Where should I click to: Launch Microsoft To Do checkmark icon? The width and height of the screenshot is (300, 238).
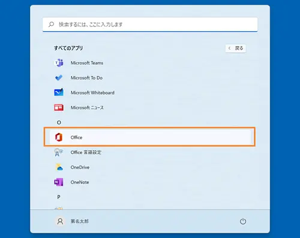pyautogui.click(x=59, y=78)
